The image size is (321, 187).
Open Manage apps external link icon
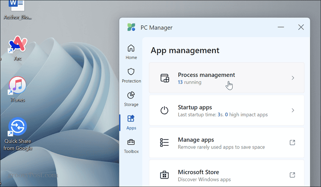[293, 142]
